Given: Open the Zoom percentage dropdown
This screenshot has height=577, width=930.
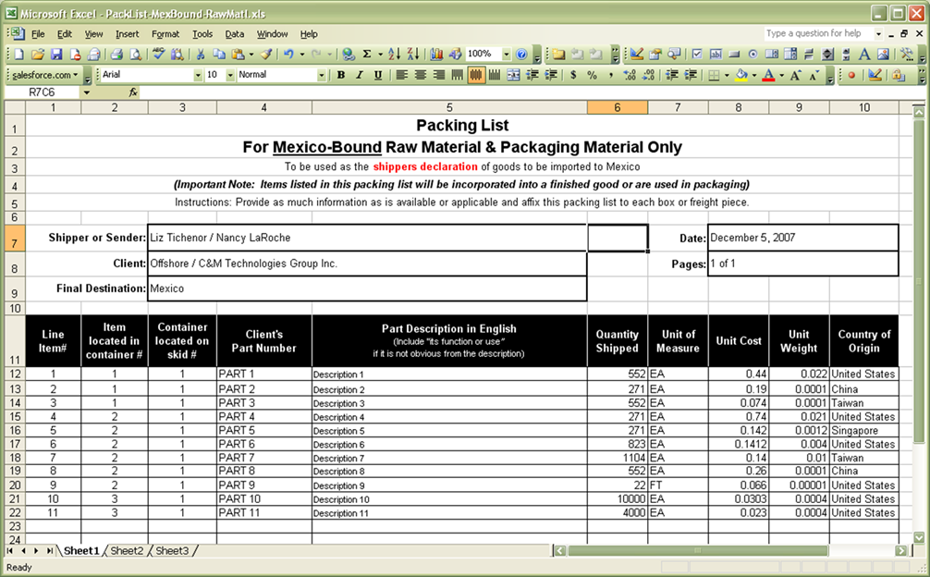Looking at the screenshot, I should pos(506,55).
